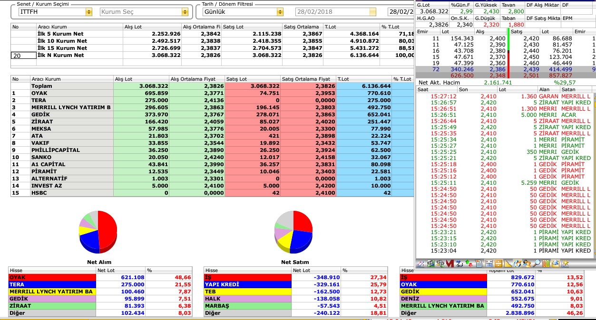This screenshot has width=596, height=320.
Task: Click blue YAPI KREDİ swatch in Net Satım legend
Action: coord(247,284)
